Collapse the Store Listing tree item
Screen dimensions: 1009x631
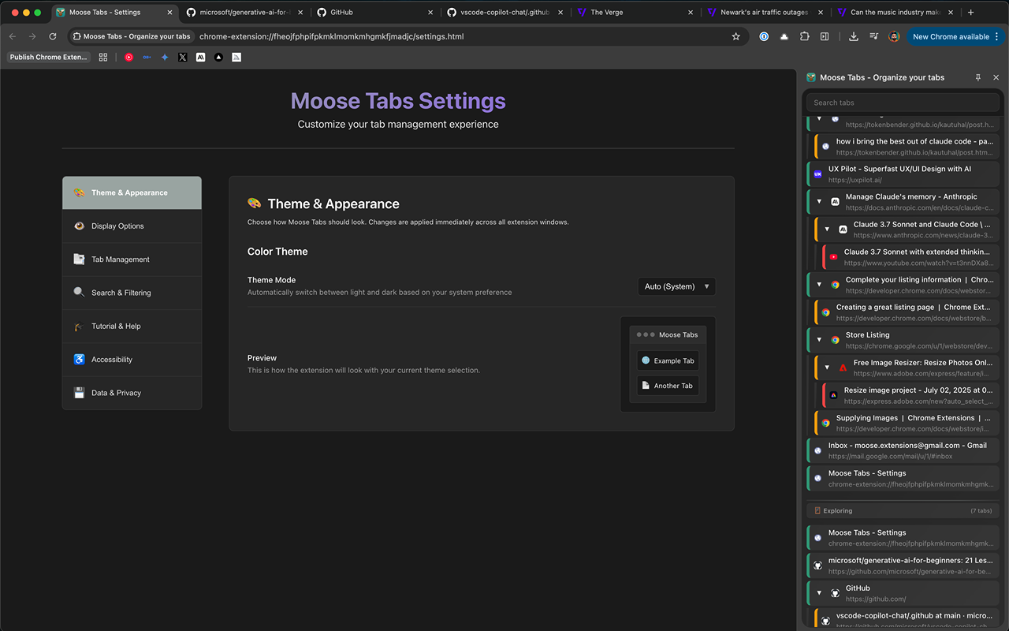[819, 340]
